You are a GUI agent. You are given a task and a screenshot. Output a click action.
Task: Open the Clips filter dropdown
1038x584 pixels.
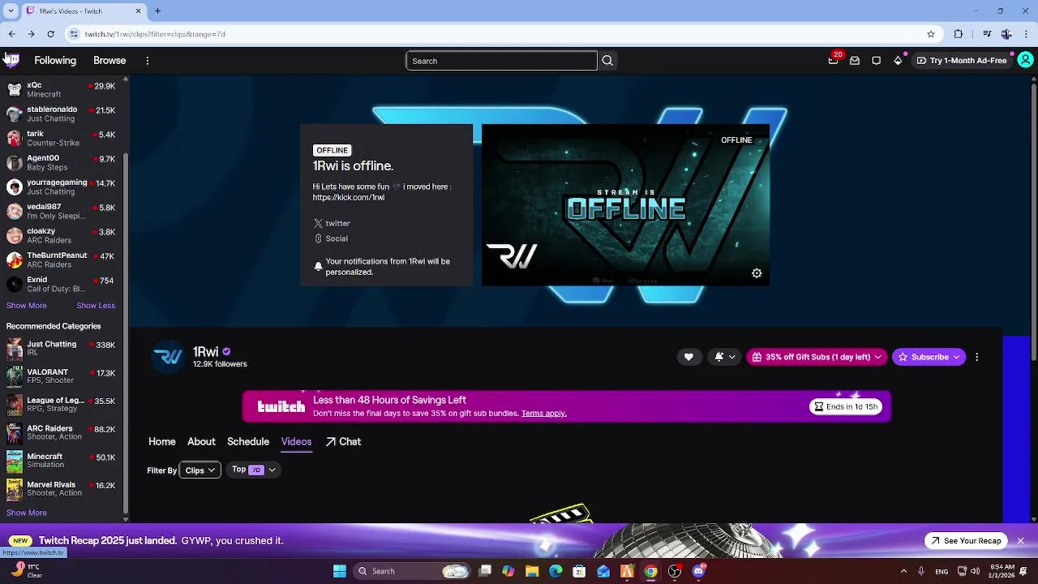click(x=199, y=470)
